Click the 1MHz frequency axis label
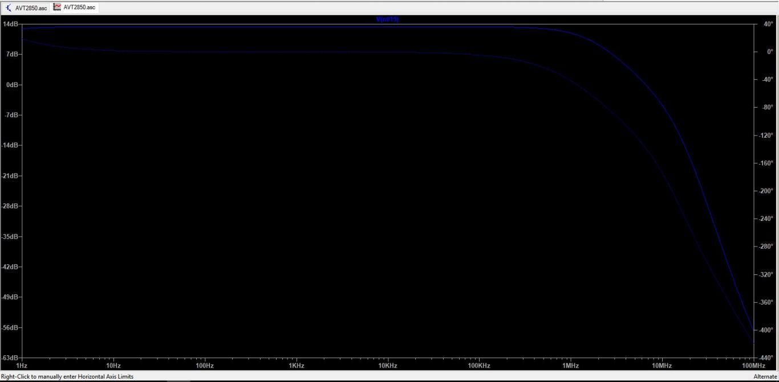Image resolution: width=779 pixels, height=382 pixels. (x=571, y=365)
